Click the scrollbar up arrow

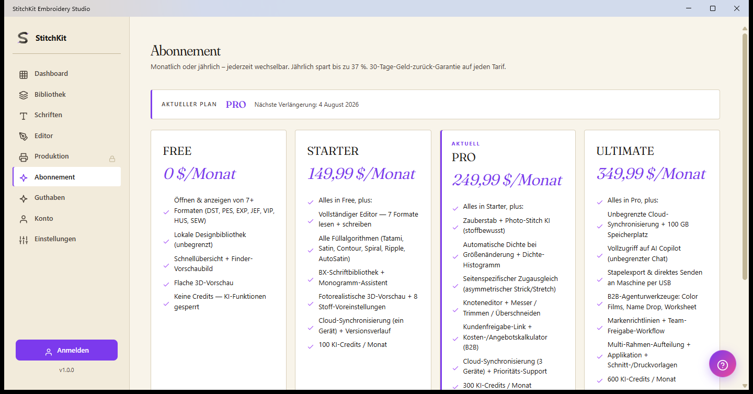[745, 28]
